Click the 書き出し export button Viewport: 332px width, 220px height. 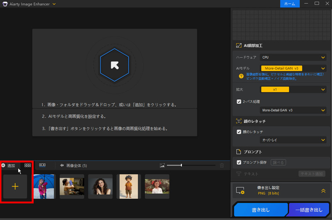[x=261, y=210]
